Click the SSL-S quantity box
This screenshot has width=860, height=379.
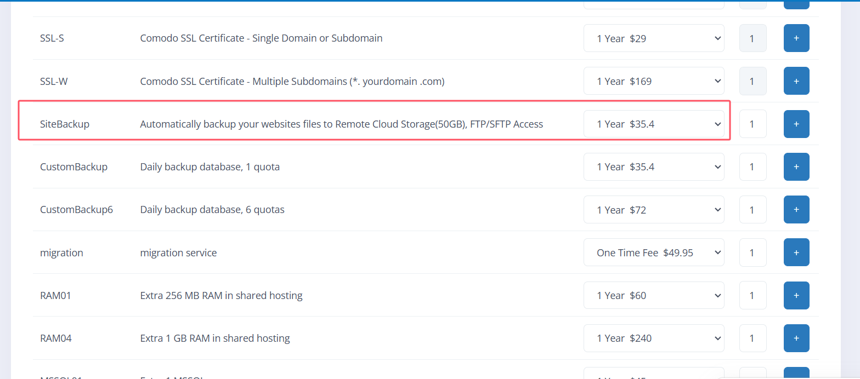pyautogui.click(x=752, y=38)
